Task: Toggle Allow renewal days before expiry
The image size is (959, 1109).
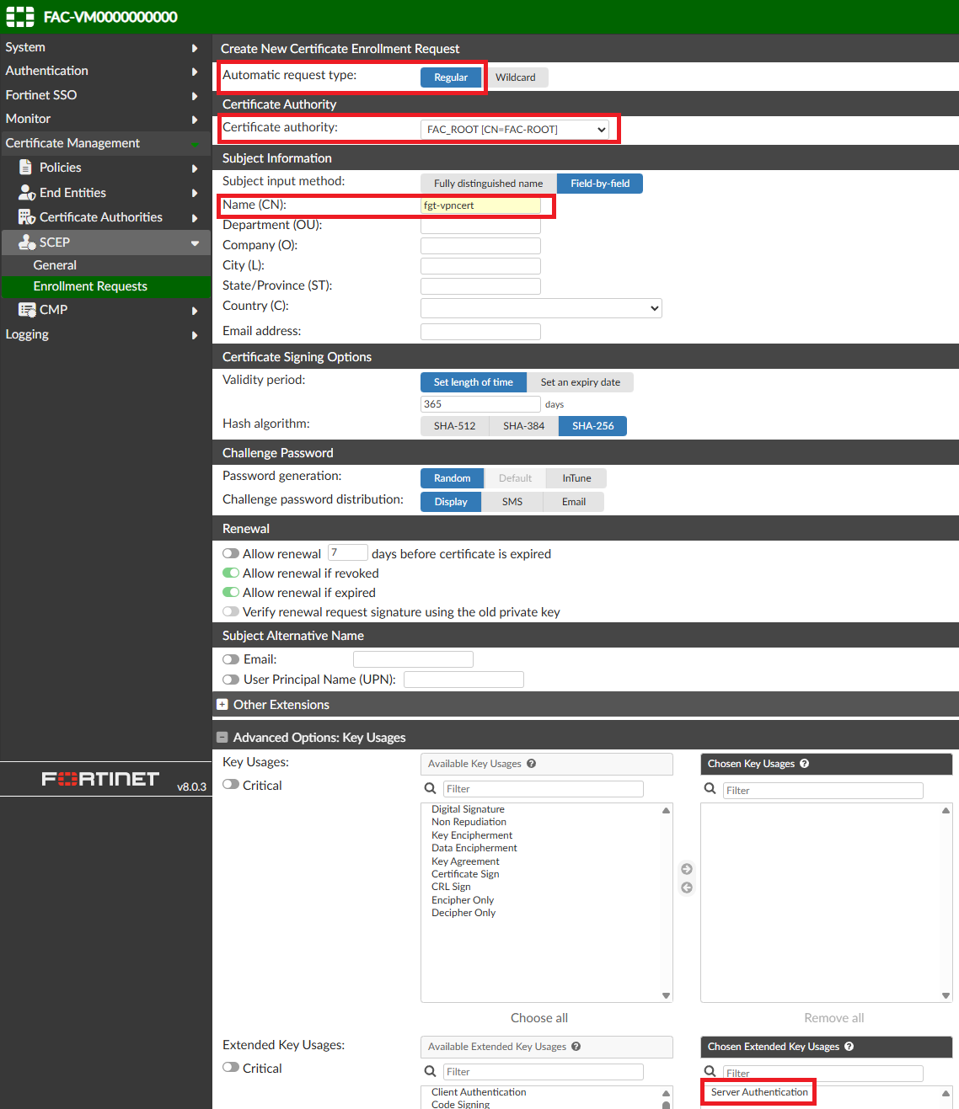Action: tap(231, 554)
